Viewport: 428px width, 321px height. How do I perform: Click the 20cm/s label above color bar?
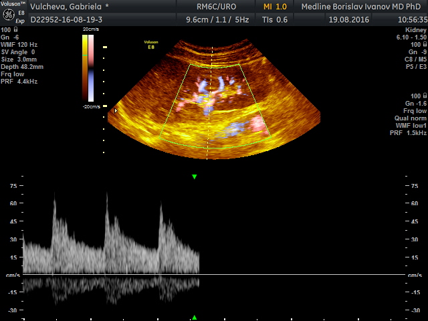(91, 29)
